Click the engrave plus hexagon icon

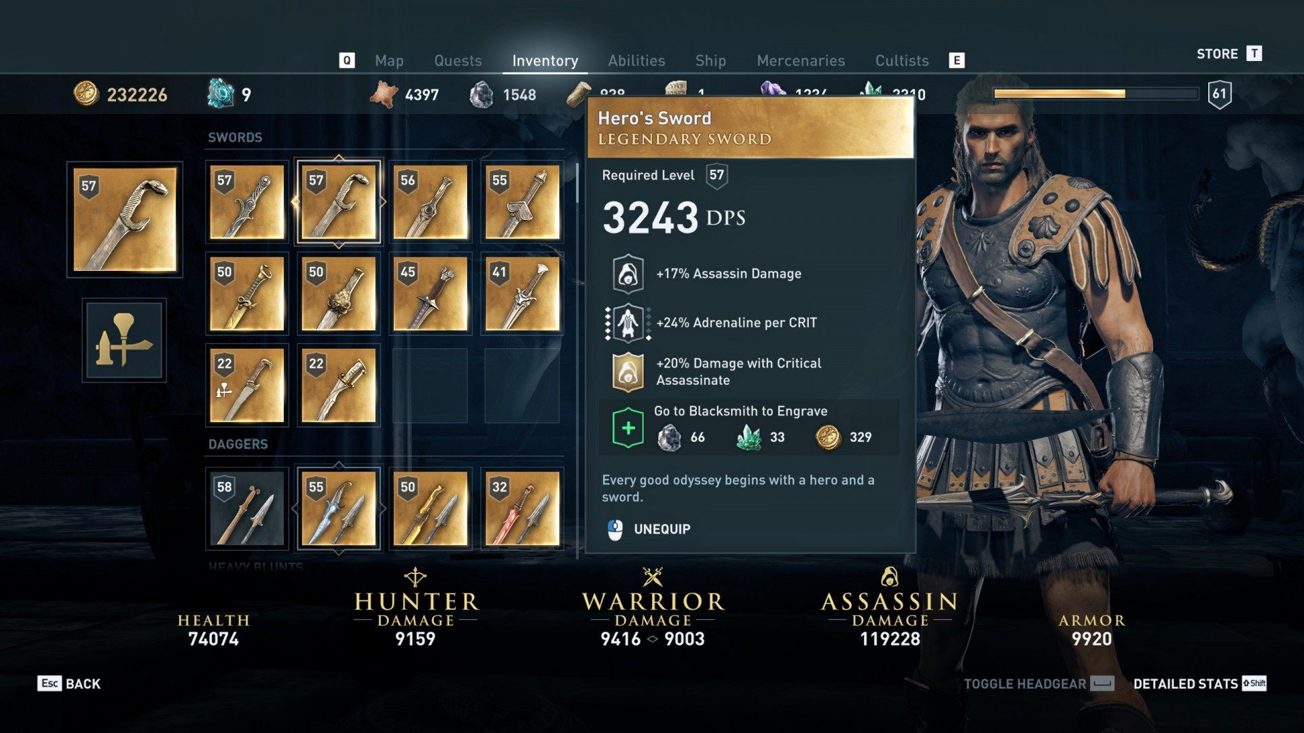(x=628, y=428)
